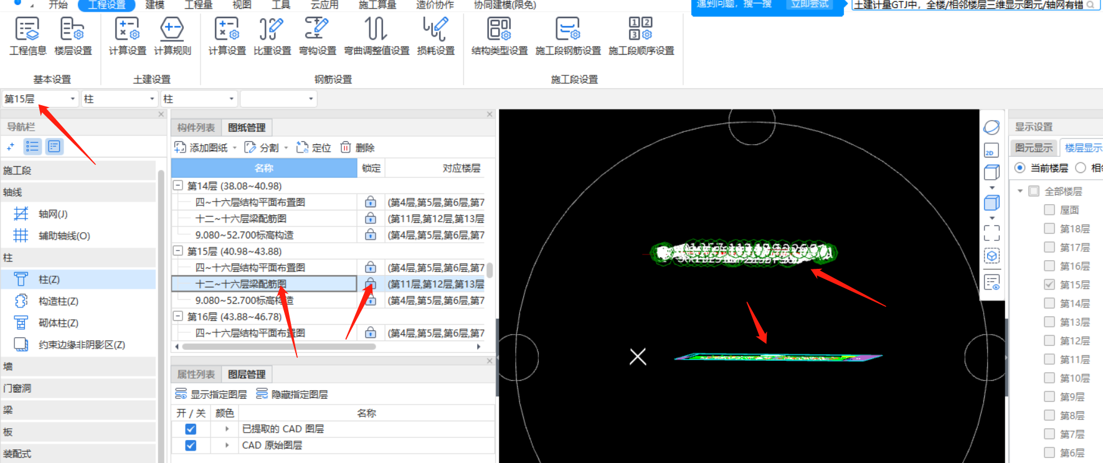Open 弯钩设置 hook settings
1103x463 pixels.
(317, 36)
